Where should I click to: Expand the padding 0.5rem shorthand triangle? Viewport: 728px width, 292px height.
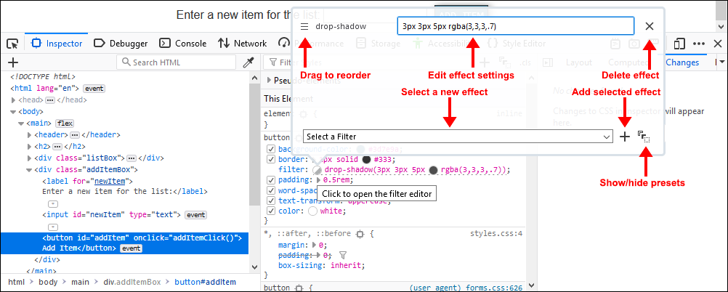[318, 180]
